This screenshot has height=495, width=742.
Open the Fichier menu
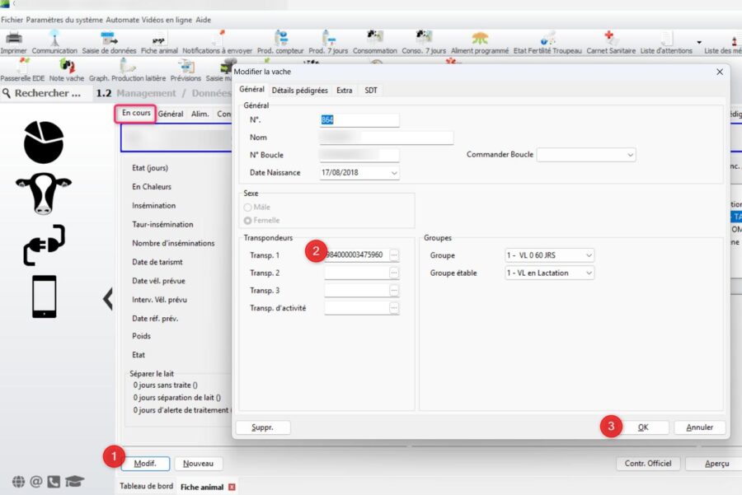pos(12,19)
